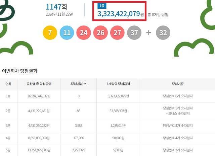The height and width of the screenshot is (156, 215).
Task: Click the 순위 column header
Action: 8,84
